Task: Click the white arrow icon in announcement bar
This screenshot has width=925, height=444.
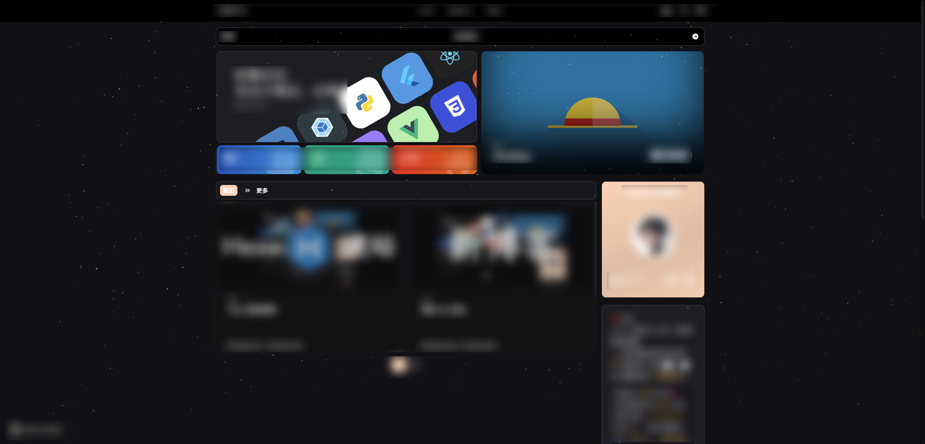Action: point(695,36)
